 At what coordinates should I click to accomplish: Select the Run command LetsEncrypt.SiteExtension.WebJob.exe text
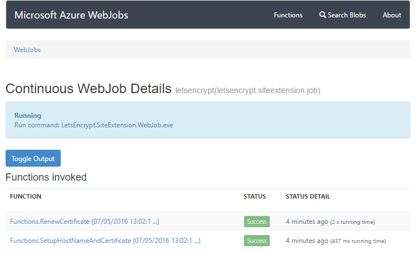tap(94, 125)
